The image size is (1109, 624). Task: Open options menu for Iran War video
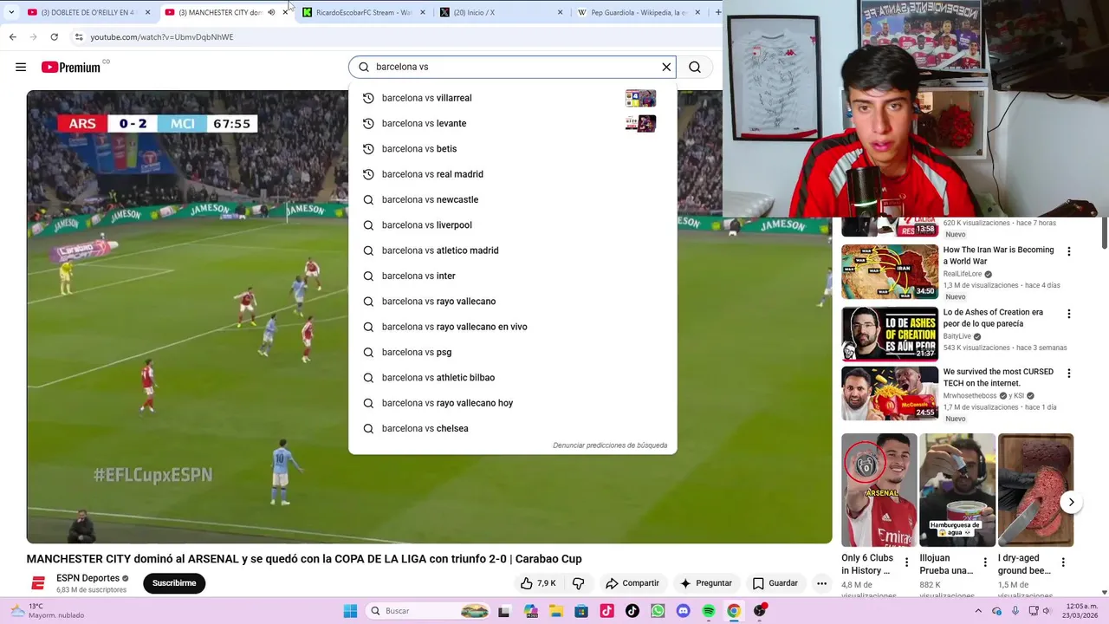[1068, 251]
